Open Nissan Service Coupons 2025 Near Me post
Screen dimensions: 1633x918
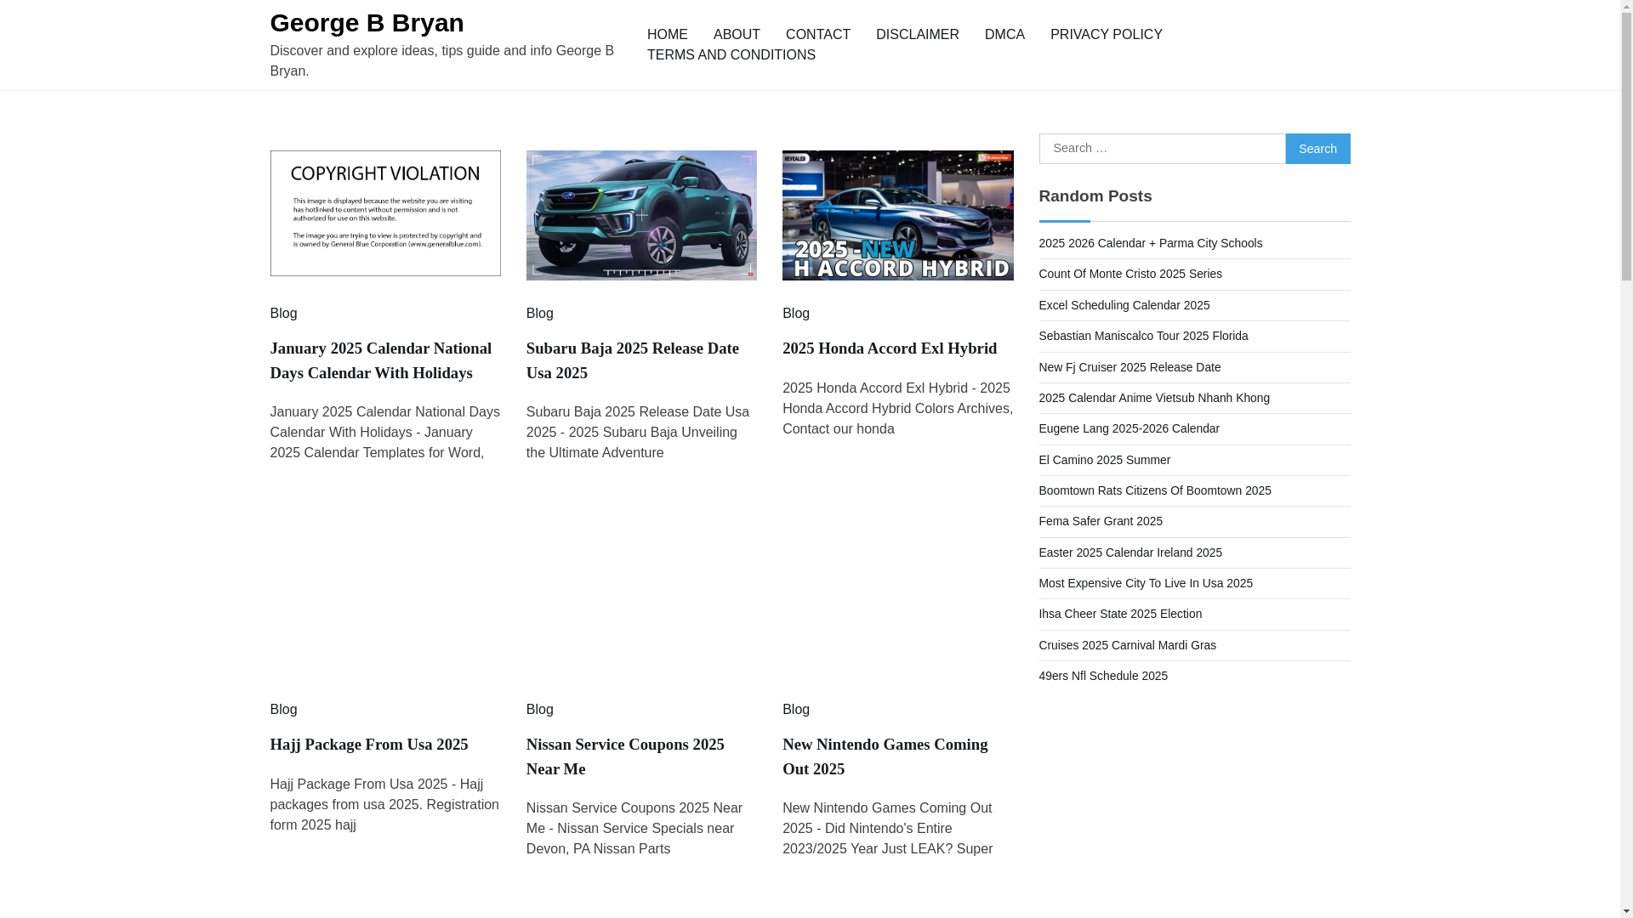[625, 756]
